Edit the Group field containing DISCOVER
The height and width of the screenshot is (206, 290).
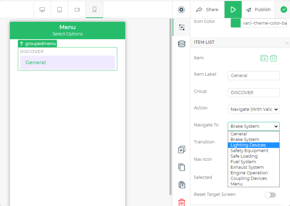[253, 93]
